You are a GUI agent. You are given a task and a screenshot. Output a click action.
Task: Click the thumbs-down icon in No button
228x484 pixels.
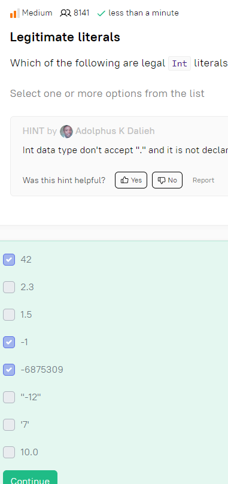coord(162,180)
